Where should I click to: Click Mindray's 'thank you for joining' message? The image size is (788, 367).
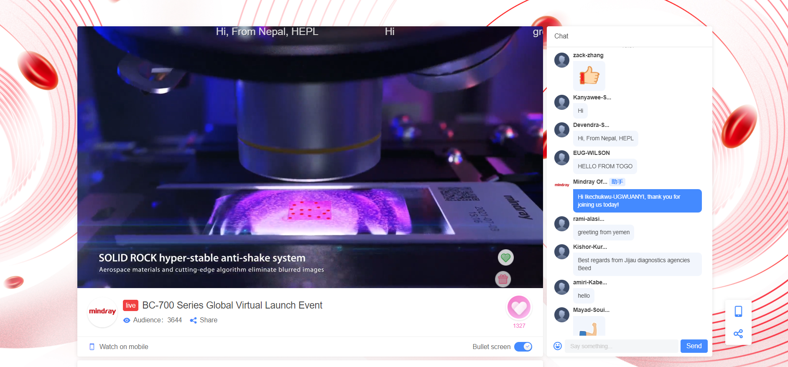pos(637,201)
